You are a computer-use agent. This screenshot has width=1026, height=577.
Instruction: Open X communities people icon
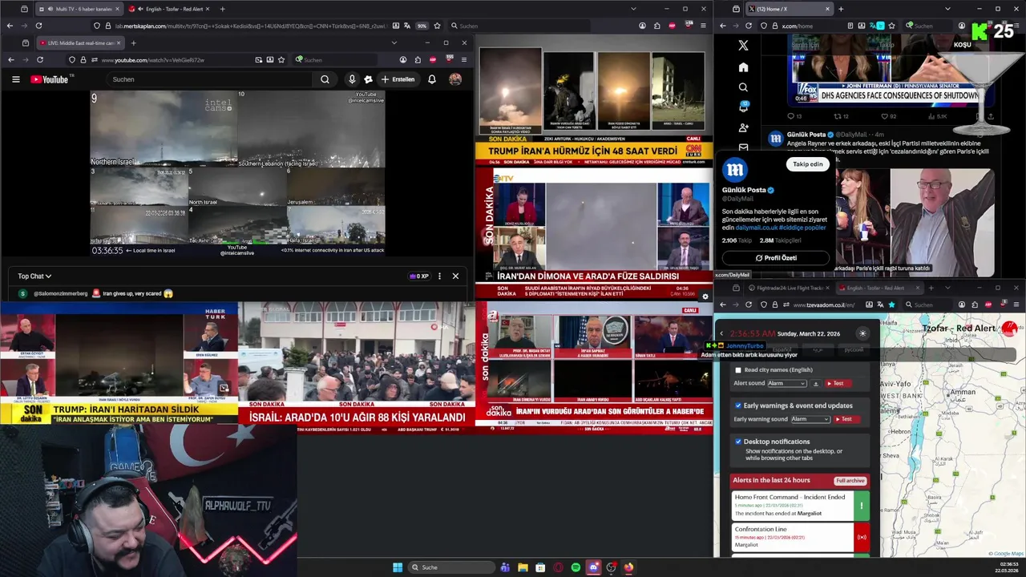point(743,127)
